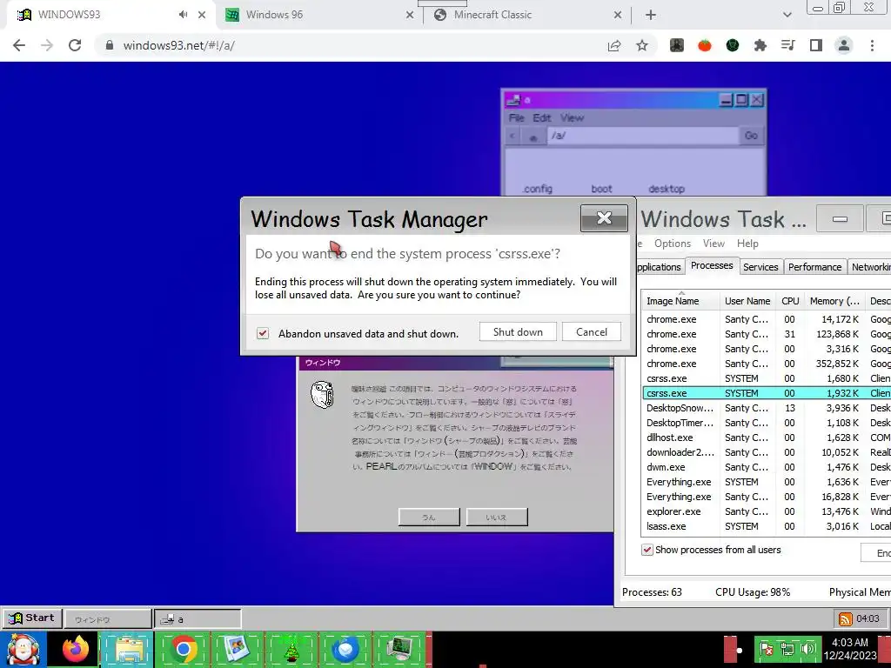Screen dimensions: 891x668
Task: Select the lsass.exe process row
Action: [x=766, y=526]
